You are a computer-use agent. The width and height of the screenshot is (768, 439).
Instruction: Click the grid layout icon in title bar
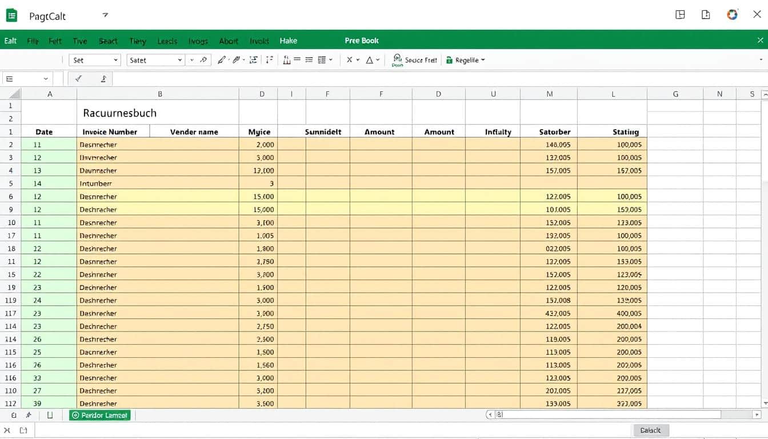pos(680,15)
